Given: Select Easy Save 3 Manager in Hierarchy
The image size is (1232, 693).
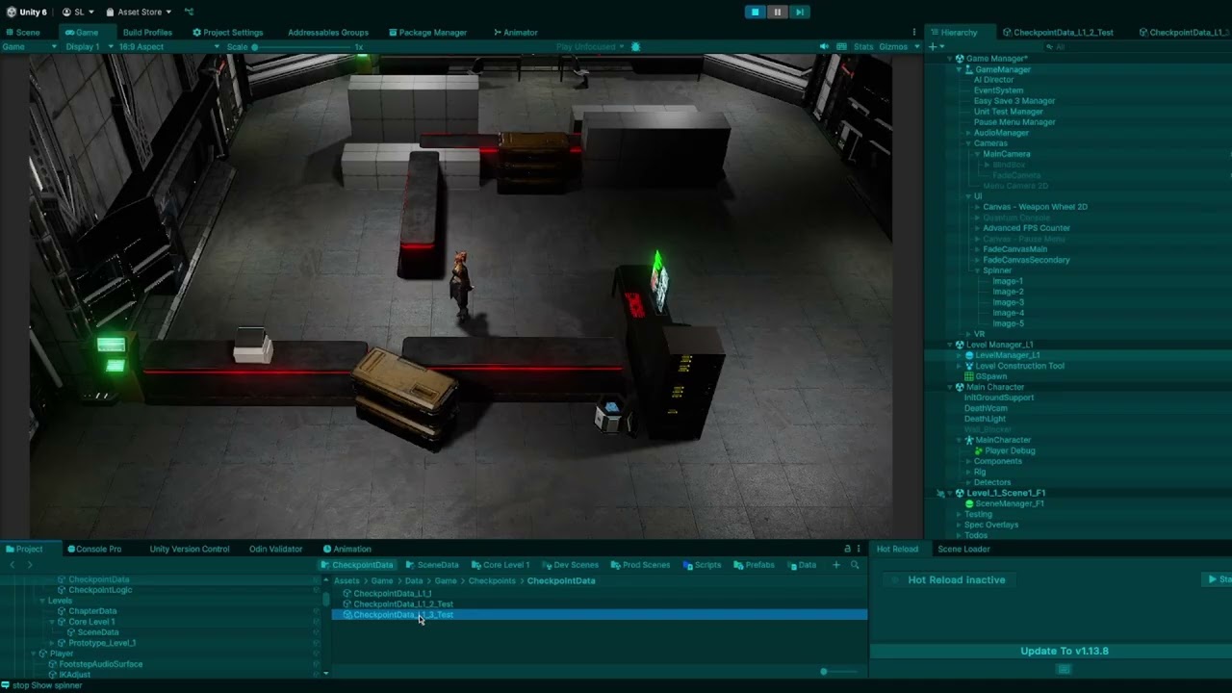Looking at the screenshot, I should point(1014,101).
